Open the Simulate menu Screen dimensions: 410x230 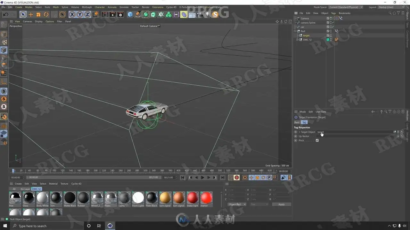coord(124,7)
